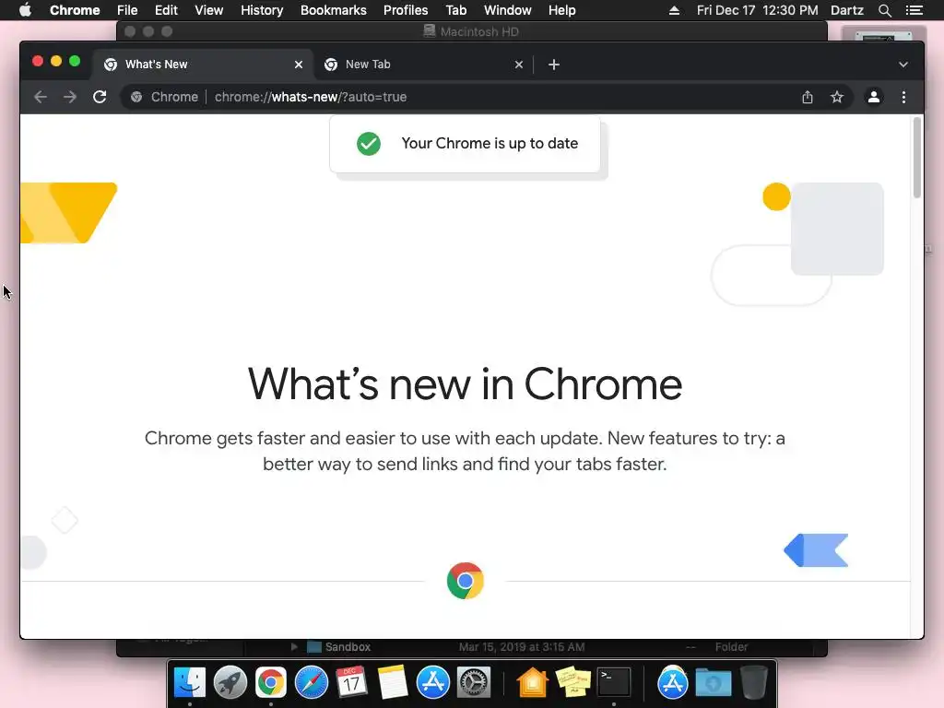
Task: Click the date and time in menu bar
Action: (x=758, y=10)
